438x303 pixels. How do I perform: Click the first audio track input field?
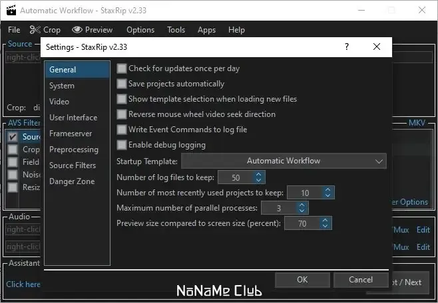click(x=23, y=229)
